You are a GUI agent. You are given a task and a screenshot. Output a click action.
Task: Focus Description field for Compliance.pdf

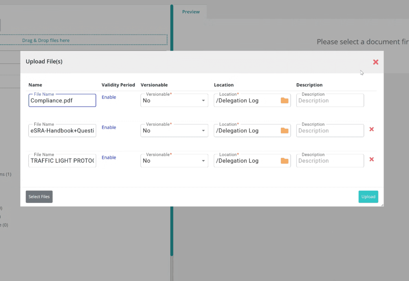point(330,100)
